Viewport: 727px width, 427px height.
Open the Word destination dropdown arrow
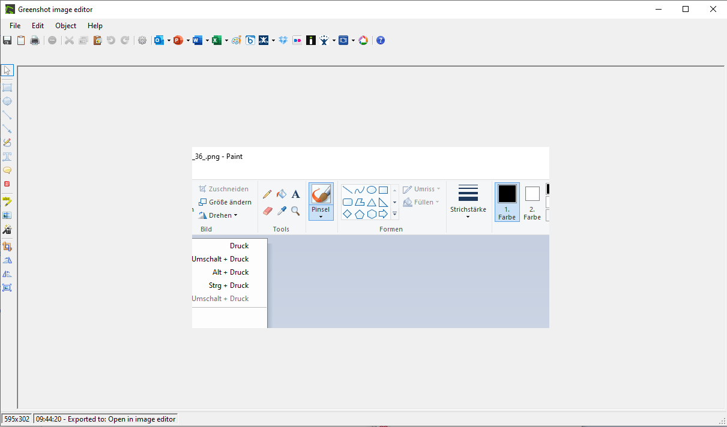coord(206,40)
